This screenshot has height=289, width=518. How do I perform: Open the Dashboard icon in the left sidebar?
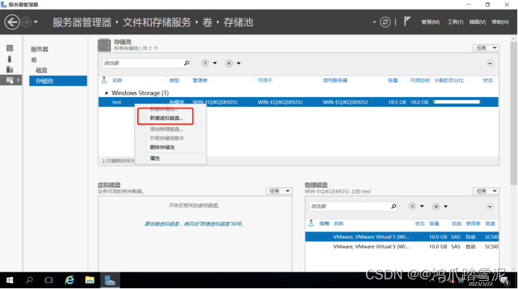click(10, 49)
